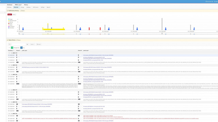Refresh the Notifications History panel
Viewport: 218px width, 122px height.
[x=23, y=11]
